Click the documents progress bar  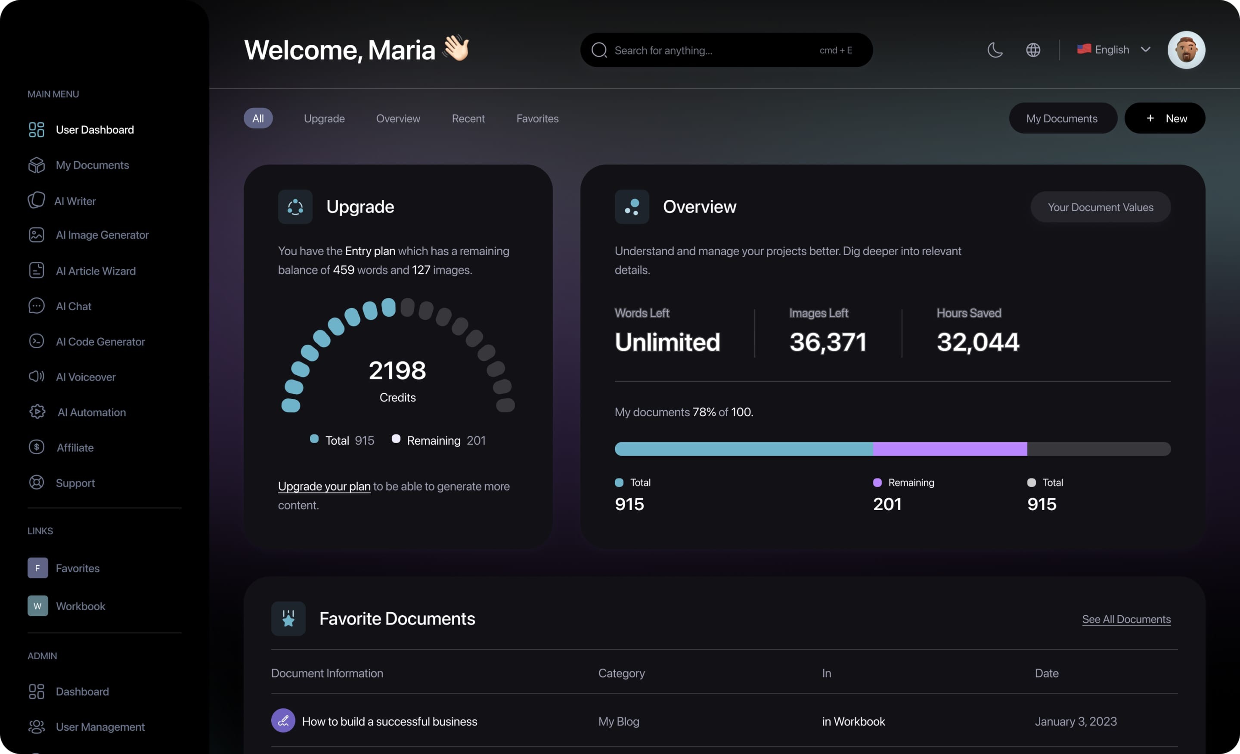(893, 449)
